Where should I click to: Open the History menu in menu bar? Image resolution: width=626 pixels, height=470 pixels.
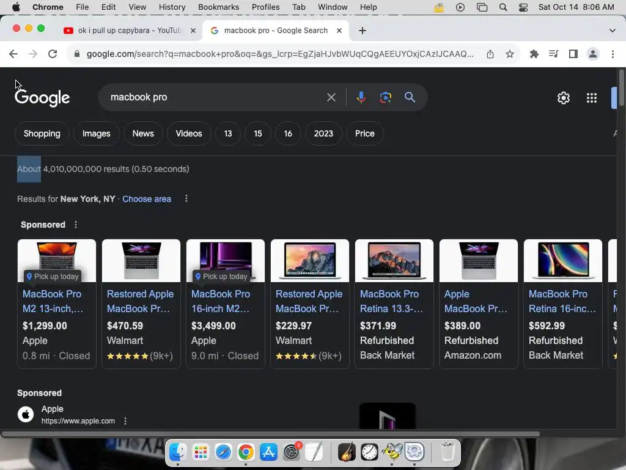point(172,7)
